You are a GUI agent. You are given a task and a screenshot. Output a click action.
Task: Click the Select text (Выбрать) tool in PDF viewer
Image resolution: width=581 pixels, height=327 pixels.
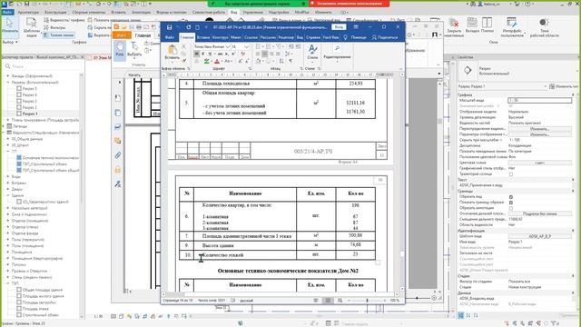coord(134,49)
